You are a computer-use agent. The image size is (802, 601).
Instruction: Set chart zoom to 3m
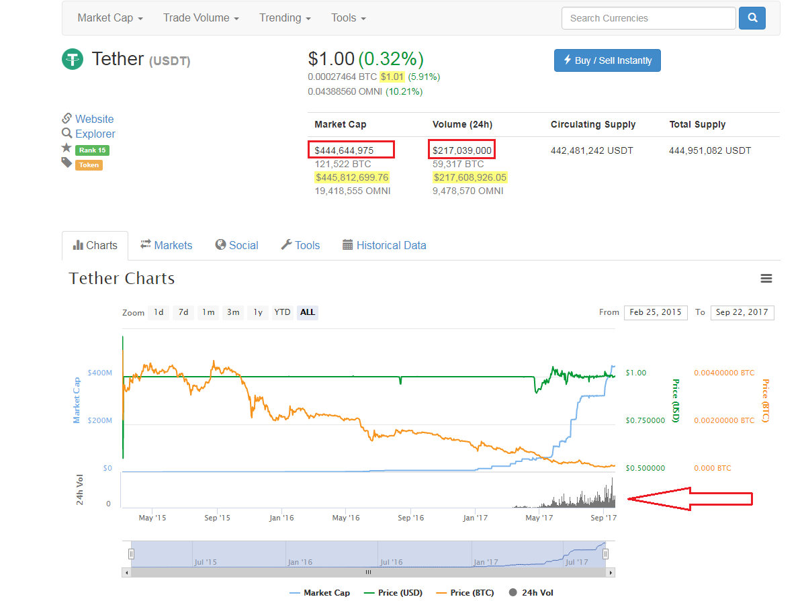tap(233, 312)
